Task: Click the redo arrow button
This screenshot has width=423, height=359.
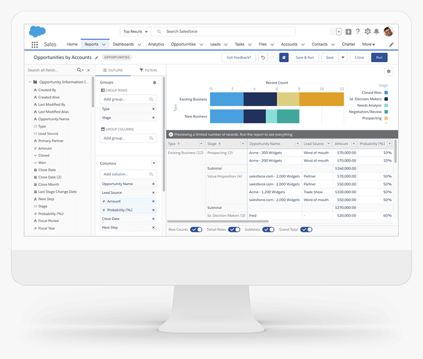Action: 272,58
